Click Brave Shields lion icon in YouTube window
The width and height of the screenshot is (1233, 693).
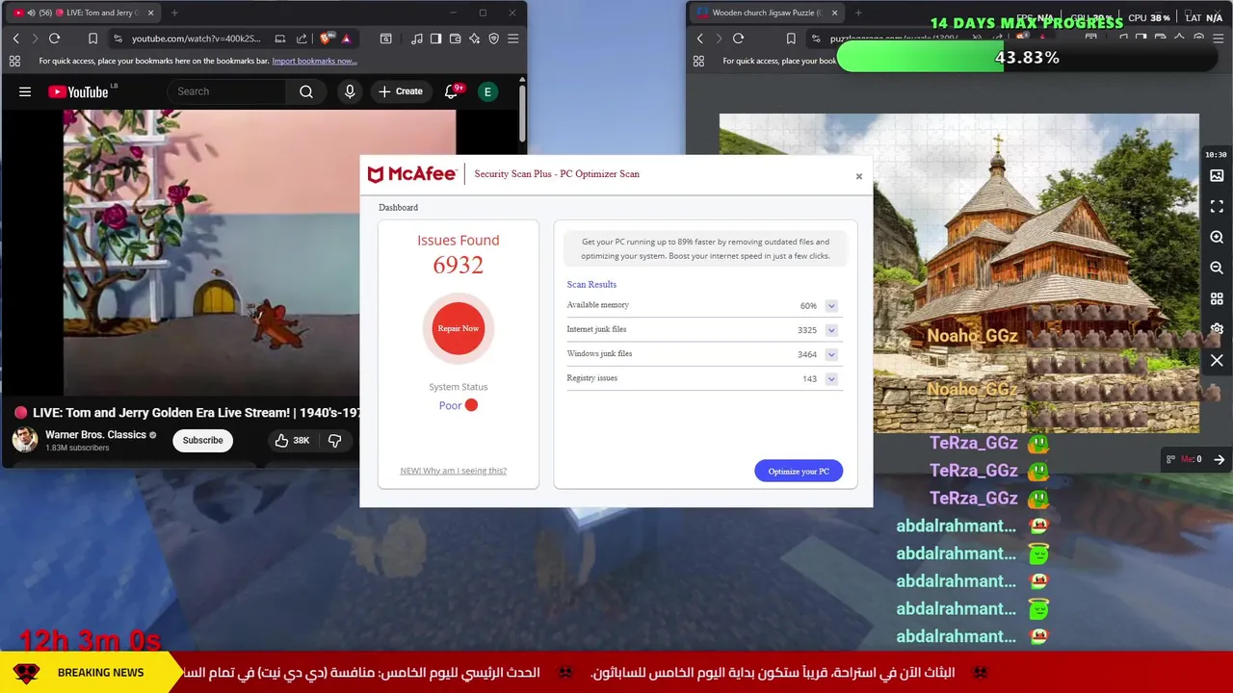pos(326,38)
